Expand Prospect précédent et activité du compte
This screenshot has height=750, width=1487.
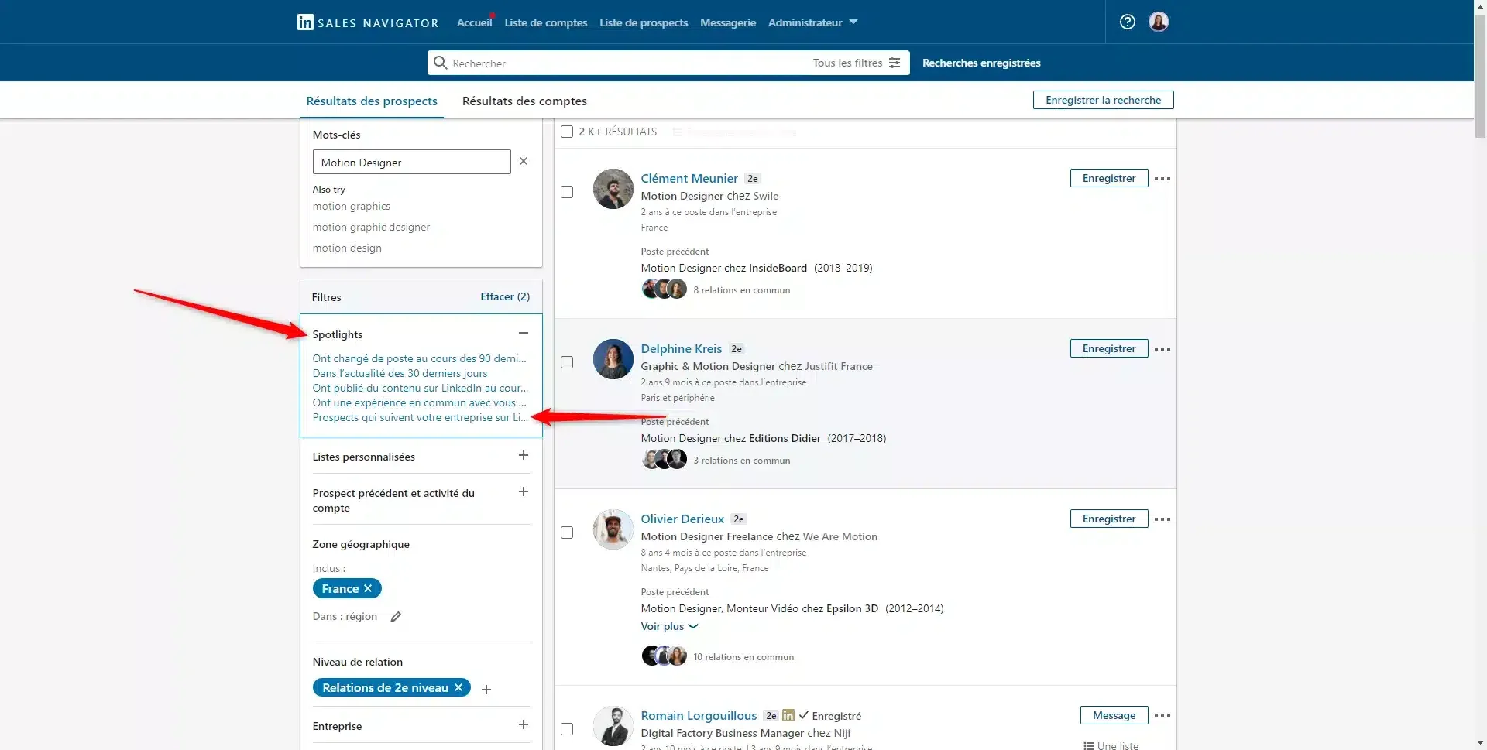(x=524, y=491)
